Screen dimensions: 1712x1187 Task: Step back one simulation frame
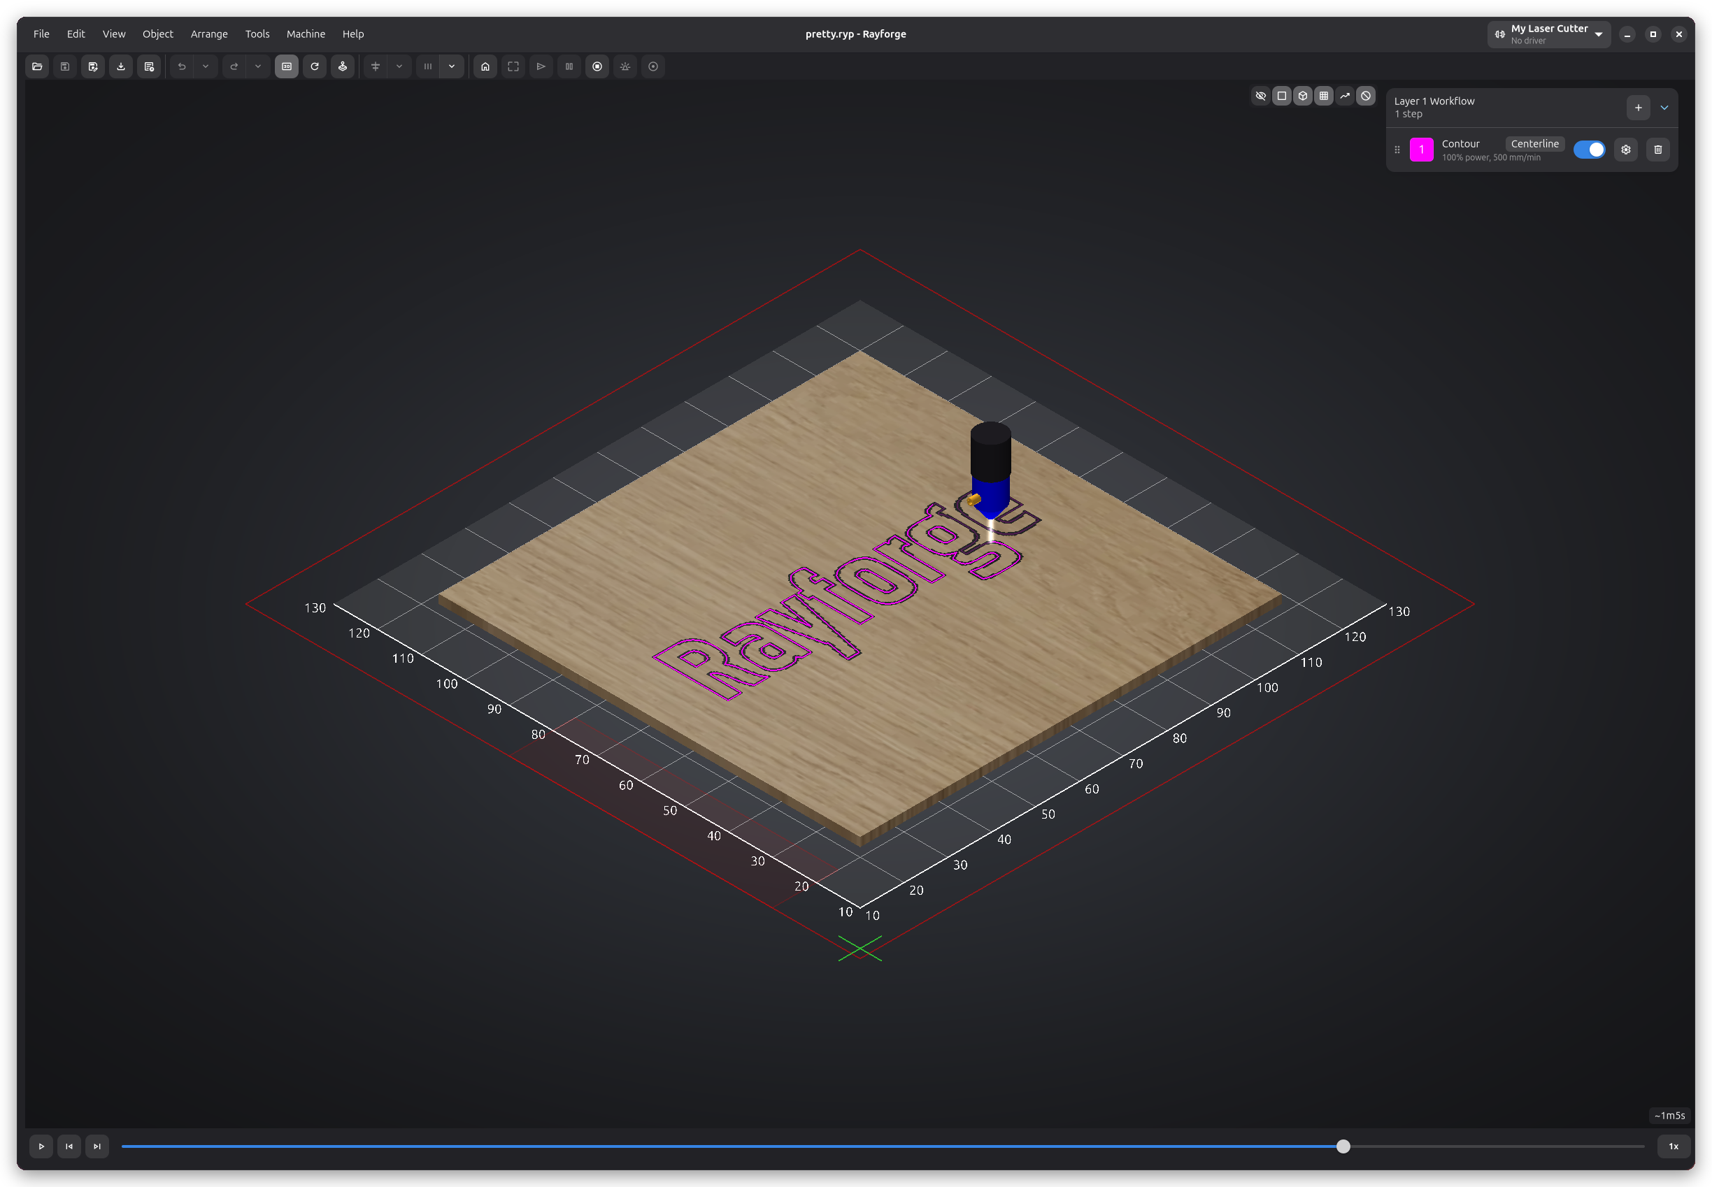coord(69,1146)
